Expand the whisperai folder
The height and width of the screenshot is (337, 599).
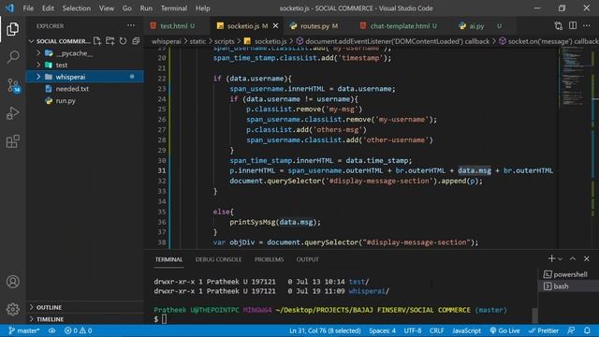pyautogui.click(x=38, y=77)
